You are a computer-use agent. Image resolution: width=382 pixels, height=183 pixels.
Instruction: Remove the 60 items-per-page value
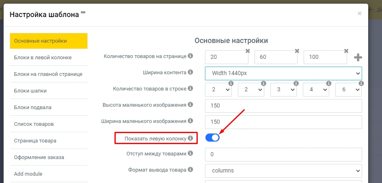[297, 51]
